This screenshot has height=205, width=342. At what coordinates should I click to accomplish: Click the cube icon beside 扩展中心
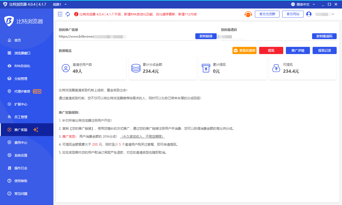tap(9, 104)
